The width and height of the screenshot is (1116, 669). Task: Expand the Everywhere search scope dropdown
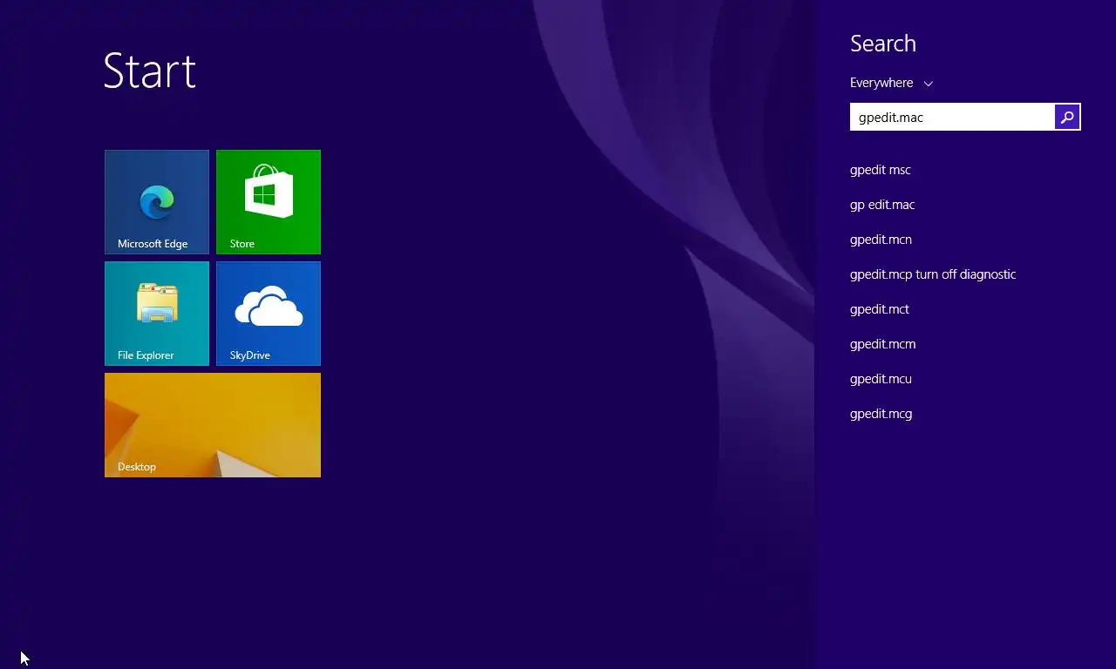891,83
